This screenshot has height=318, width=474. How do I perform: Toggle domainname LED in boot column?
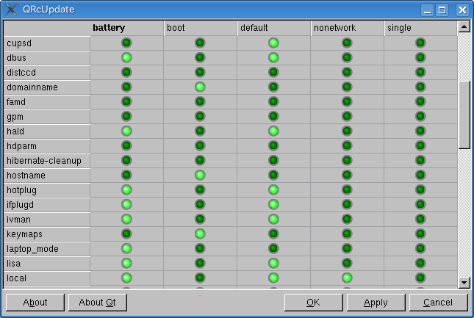click(200, 87)
